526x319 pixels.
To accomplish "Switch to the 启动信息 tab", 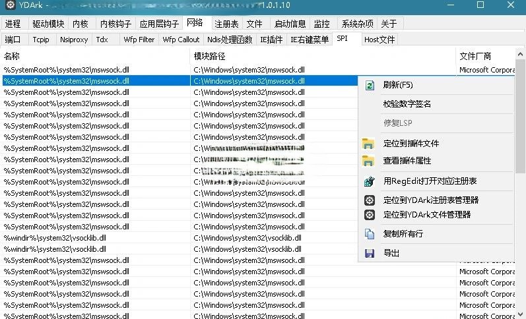I will point(290,24).
